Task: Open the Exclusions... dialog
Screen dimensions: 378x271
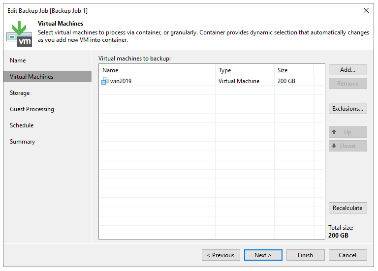Action: point(347,109)
